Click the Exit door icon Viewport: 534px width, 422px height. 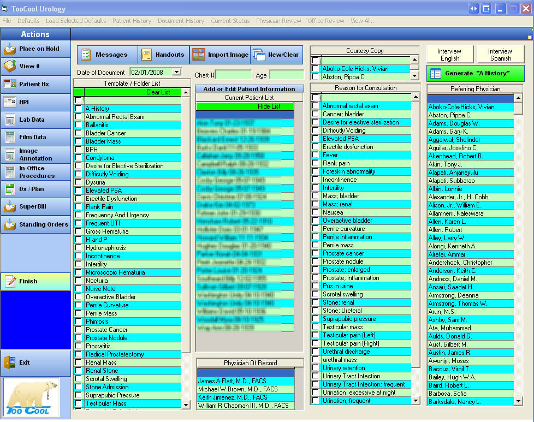pyautogui.click(x=10, y=362)
